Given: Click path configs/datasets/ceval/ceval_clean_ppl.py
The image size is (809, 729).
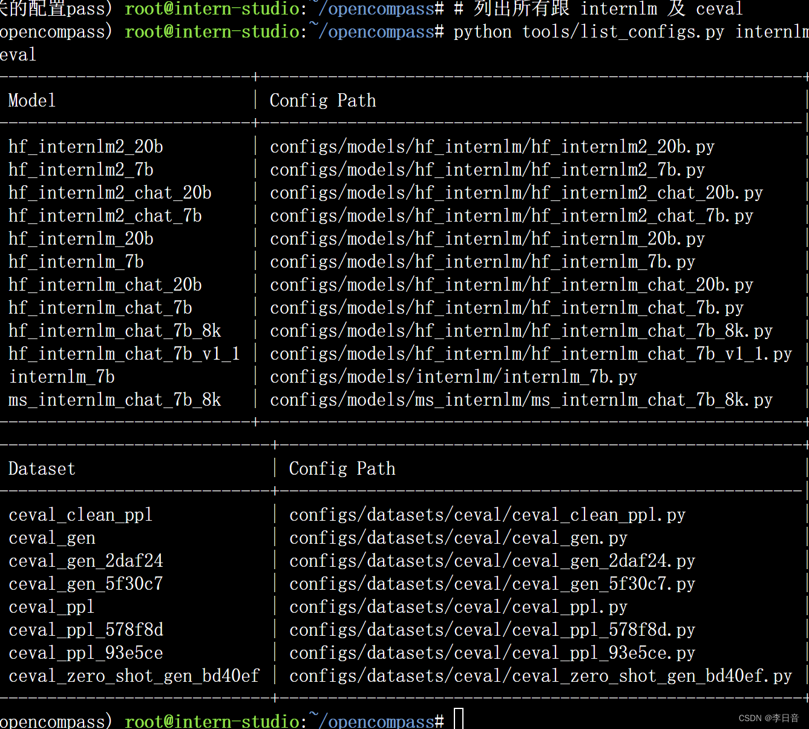Looking at the screenshot, I should click(488, 515).
